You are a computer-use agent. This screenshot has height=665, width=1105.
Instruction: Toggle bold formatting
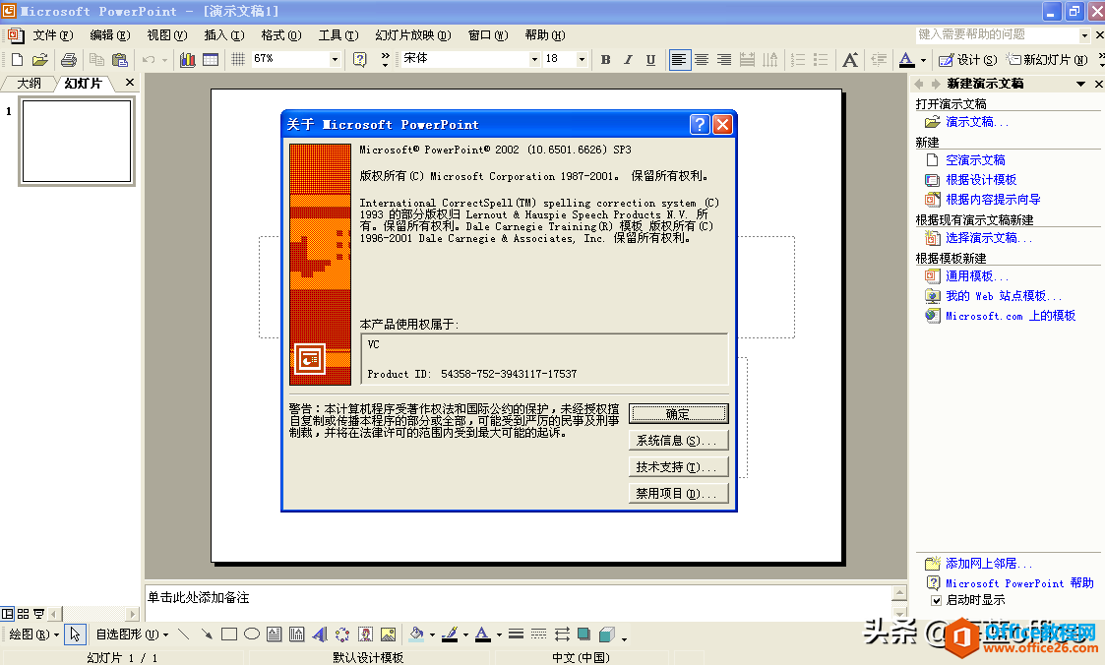[x=605, y=59]
